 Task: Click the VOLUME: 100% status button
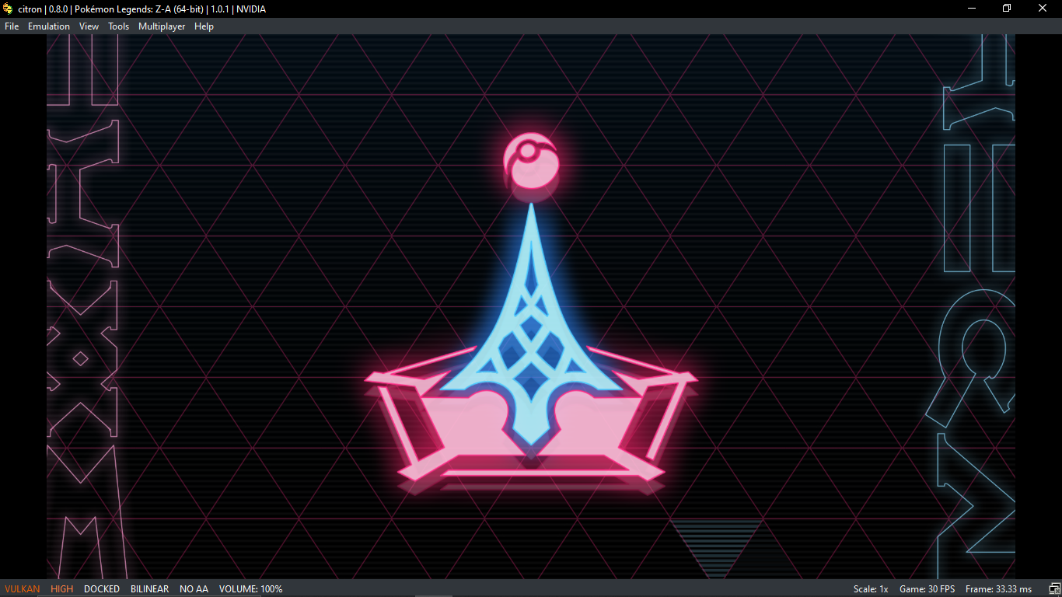tap(251, 589)
